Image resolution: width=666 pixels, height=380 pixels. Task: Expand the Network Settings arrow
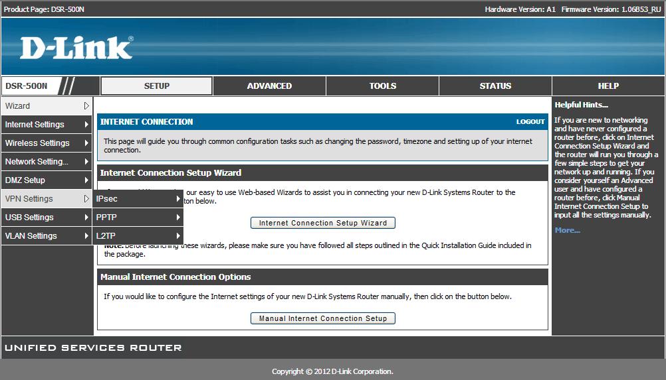[x=86, y=161]
